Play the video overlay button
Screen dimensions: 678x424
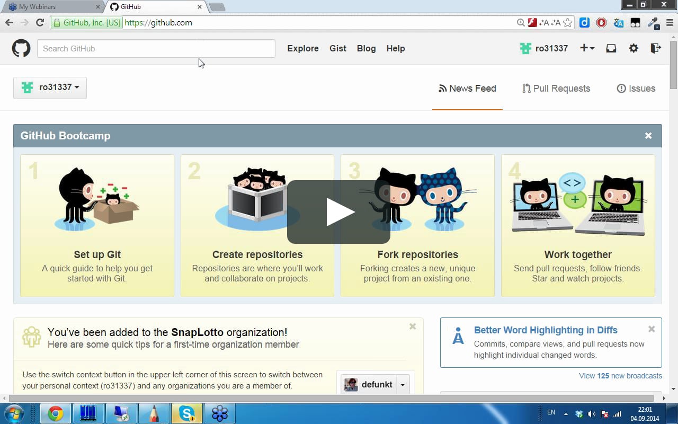pyautogui.click(x=338, y=212)
